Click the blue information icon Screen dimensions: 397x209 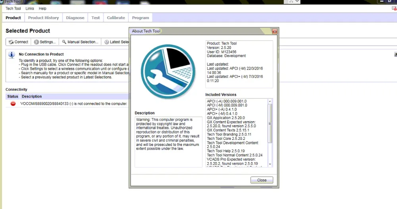12,55
